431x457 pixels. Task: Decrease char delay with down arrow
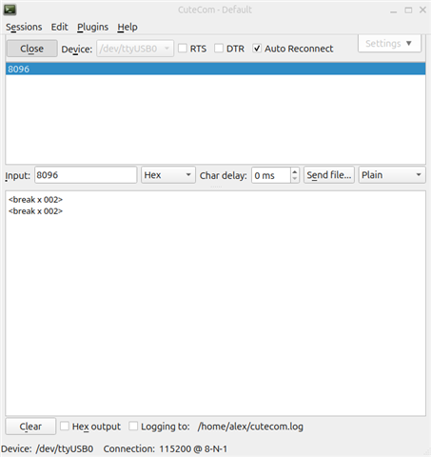[295, 179]
